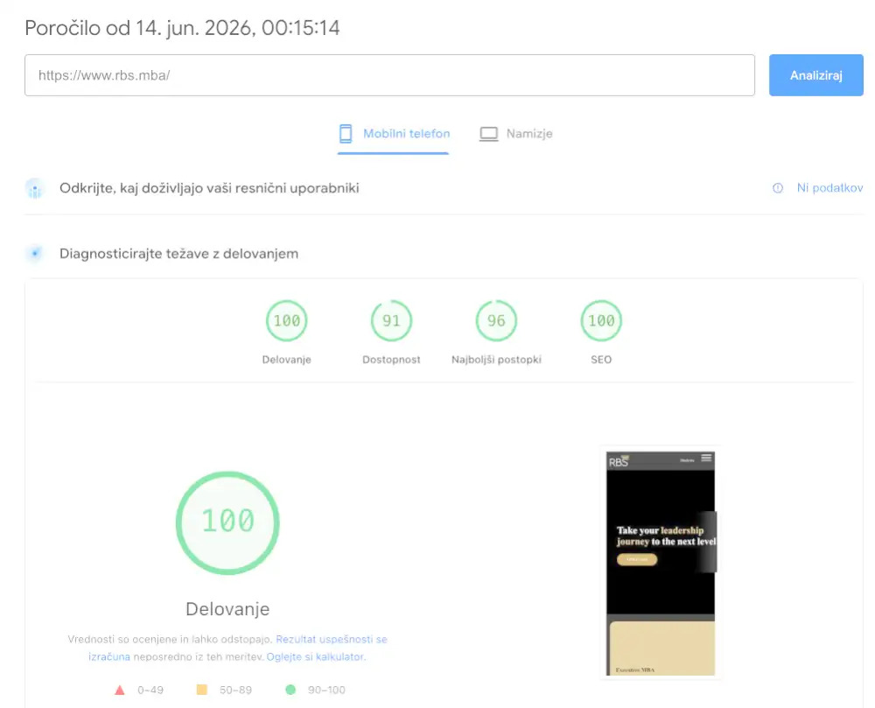This screenshot has height=708, width=875.
Task: Open the Ni podatkov link
Action: point(829,188)
